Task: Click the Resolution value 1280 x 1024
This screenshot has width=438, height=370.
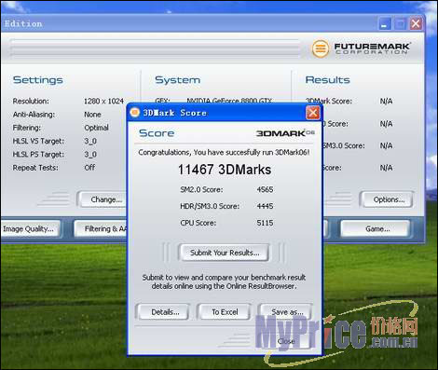Action: point(103,101)
